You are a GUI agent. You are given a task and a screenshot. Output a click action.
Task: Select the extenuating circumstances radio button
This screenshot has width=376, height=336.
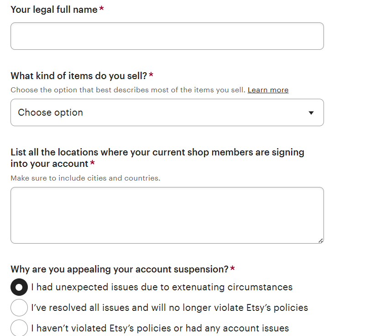[x=19, y=288]
